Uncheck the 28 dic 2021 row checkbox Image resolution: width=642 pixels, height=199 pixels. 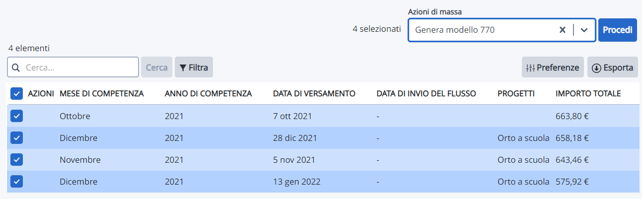[16, 138]
